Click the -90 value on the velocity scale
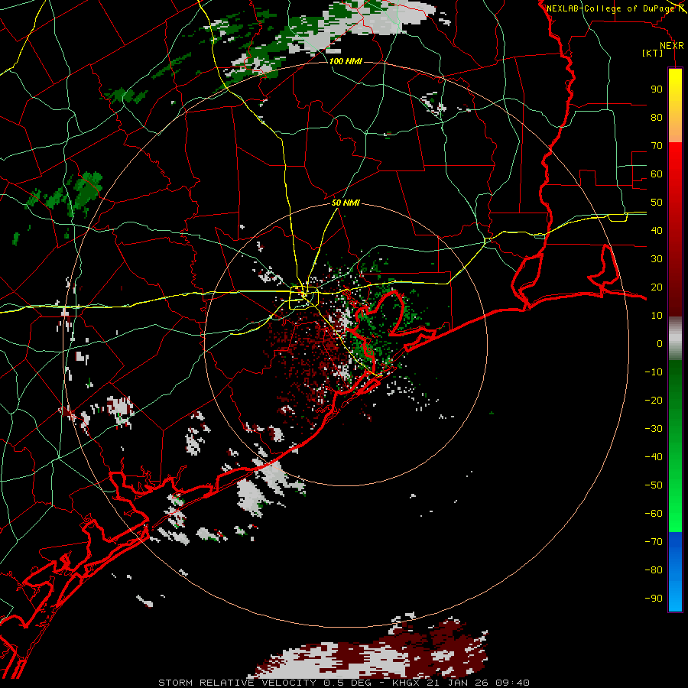The width and height of the screenshot is (688, 688). (654, 598)
